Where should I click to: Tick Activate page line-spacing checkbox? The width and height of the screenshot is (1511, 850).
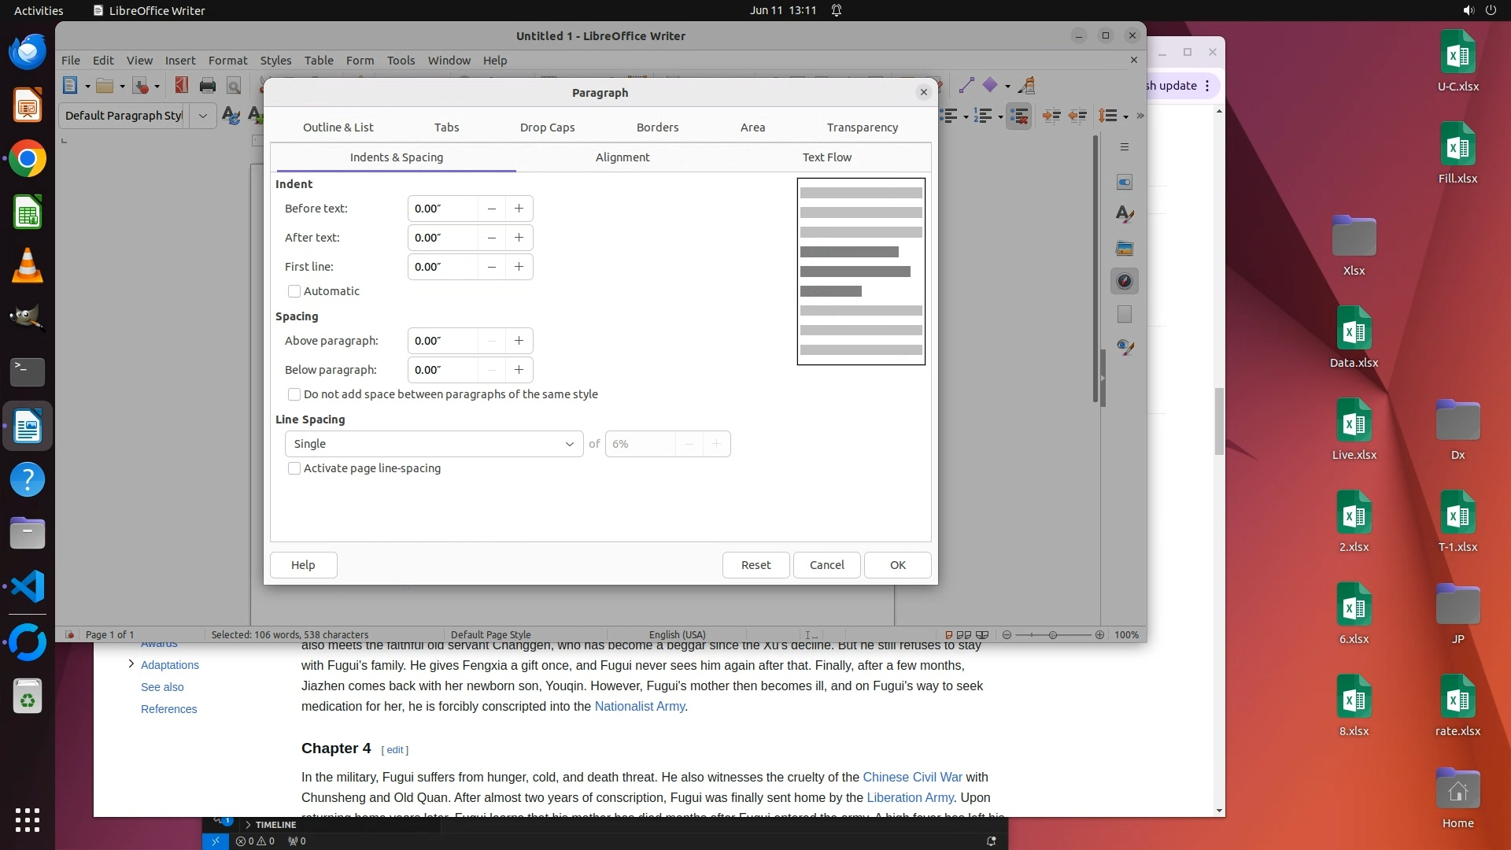(294, 468)
